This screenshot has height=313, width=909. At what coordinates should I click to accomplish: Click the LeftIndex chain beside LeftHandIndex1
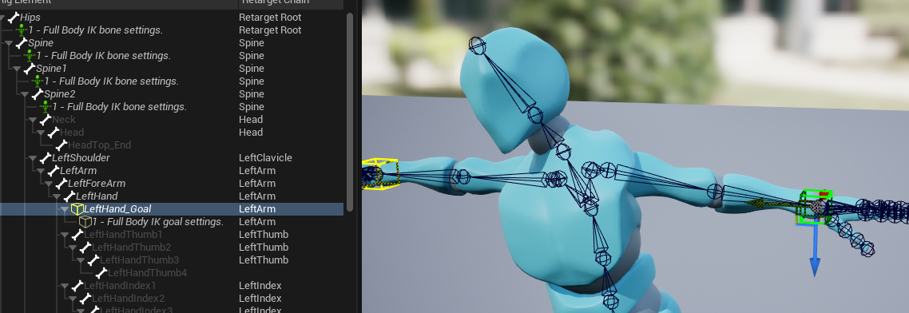point(260,286)
